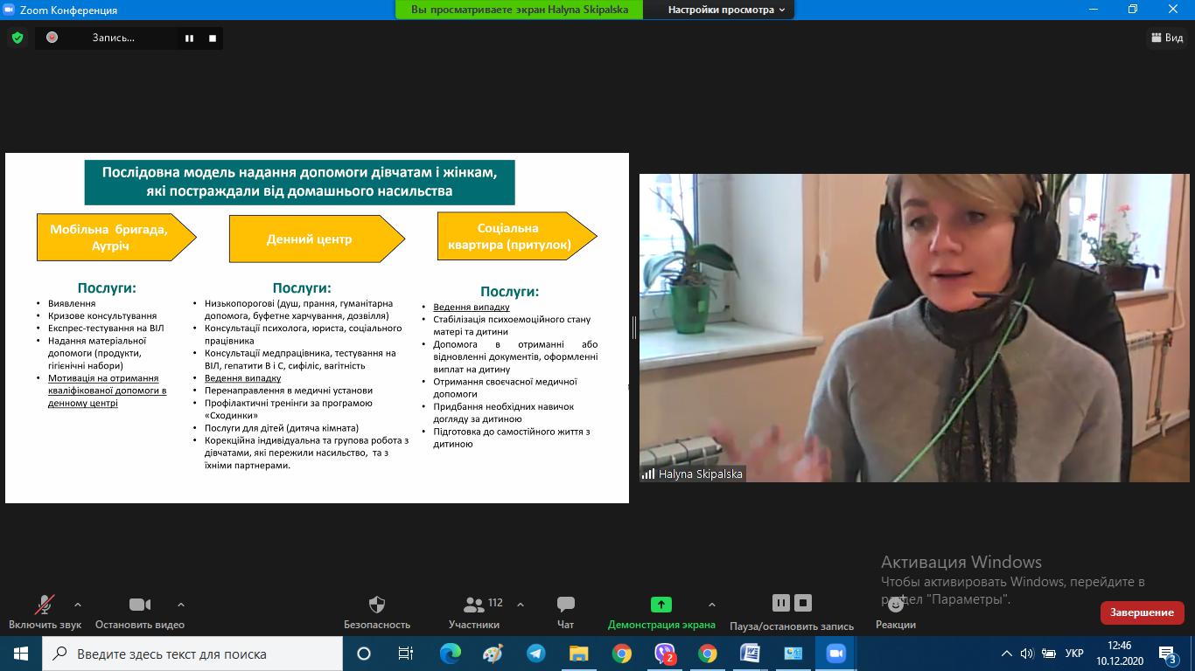Expand participants options arrow
This screenshot has height=671, width=1195.
(521, 604)
